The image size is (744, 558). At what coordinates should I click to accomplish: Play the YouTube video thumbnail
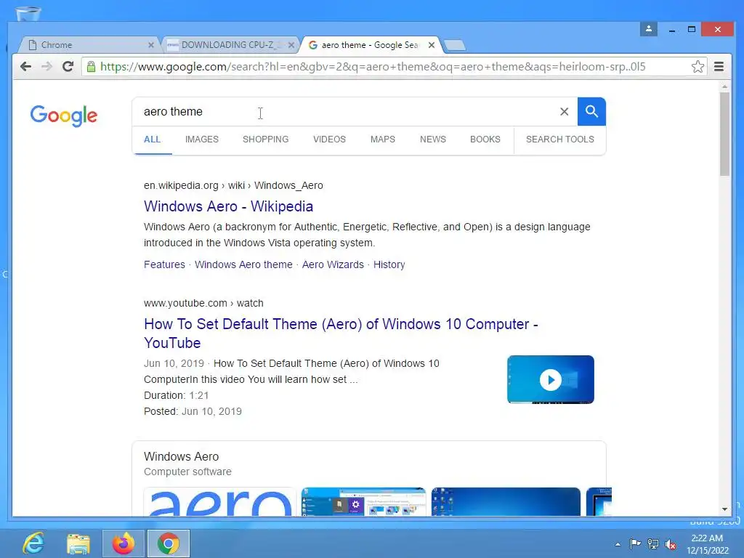(551, 379)
